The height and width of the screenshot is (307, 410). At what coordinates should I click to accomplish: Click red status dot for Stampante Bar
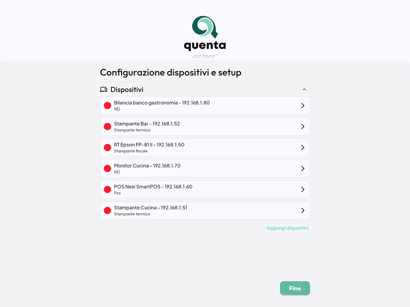pos(107,126)
